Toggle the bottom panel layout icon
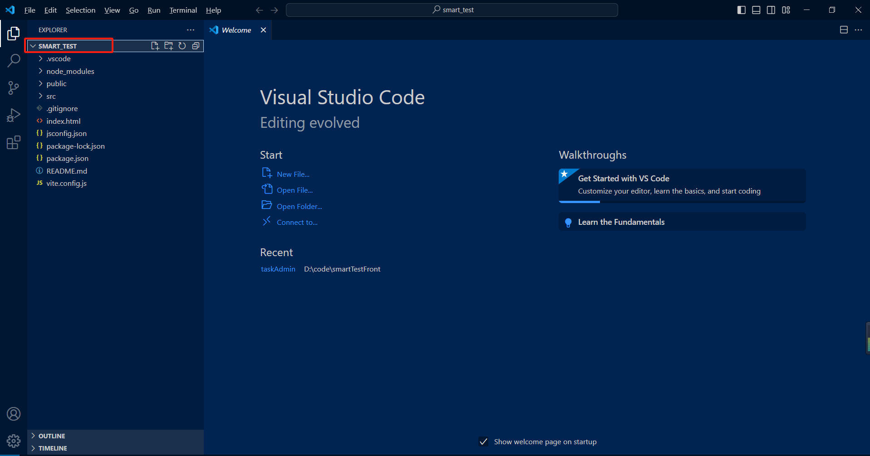Screen dimensions: 870x456 click(756, 10)
